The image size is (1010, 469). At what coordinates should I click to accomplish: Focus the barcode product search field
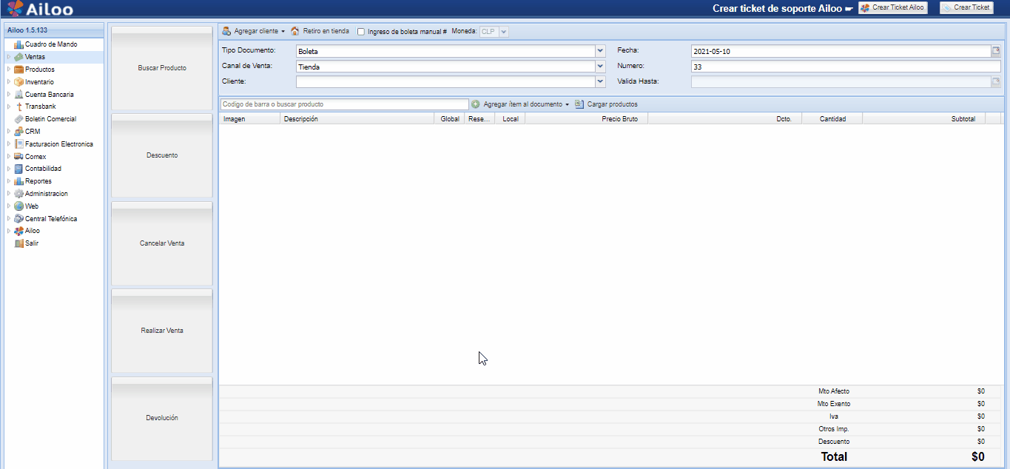(x=344, y=104)
